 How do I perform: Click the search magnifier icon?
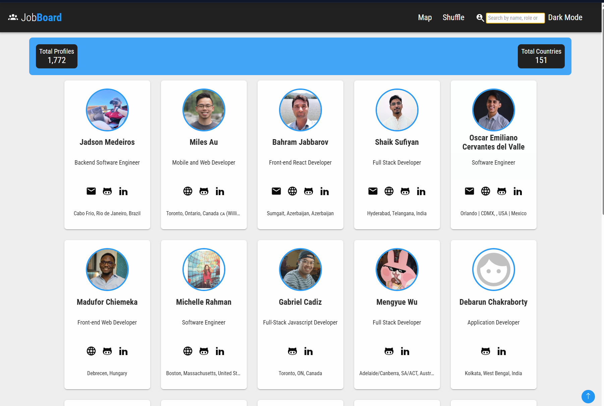tap(480, 18)
